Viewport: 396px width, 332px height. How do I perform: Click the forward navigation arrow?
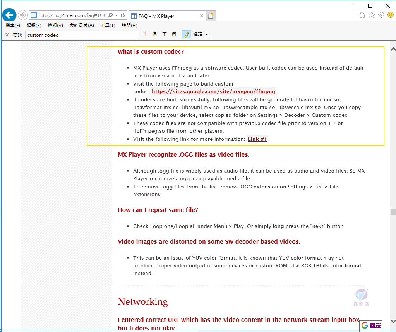point(23,15)
